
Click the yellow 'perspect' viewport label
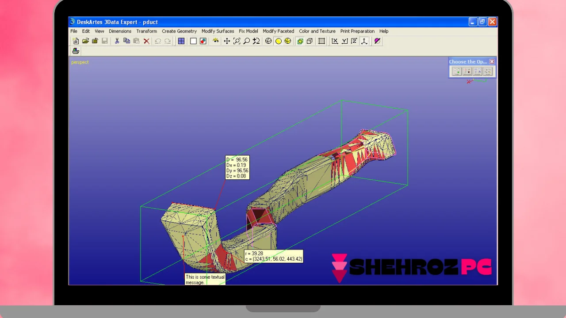[80, 62]
